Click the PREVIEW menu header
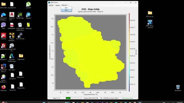This screenshot has width=184, height=103. click(64, 5)
